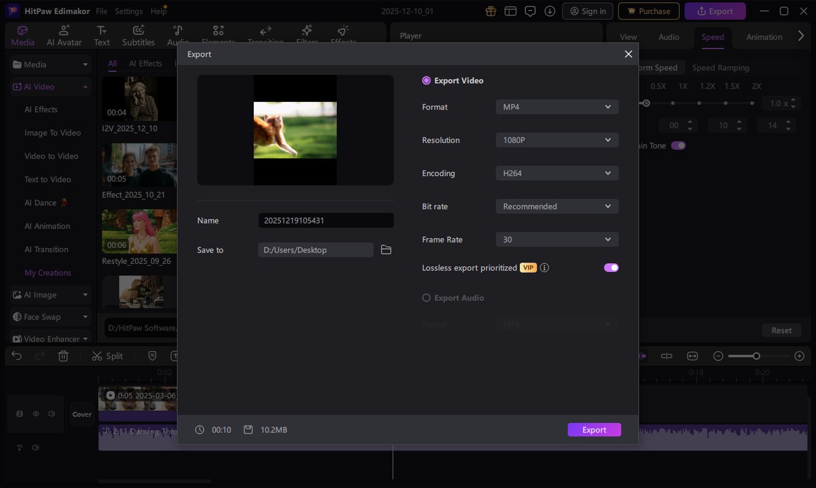816x488 pixels.
Task: Open the Text tab in top toolbar
Action: 102,36
